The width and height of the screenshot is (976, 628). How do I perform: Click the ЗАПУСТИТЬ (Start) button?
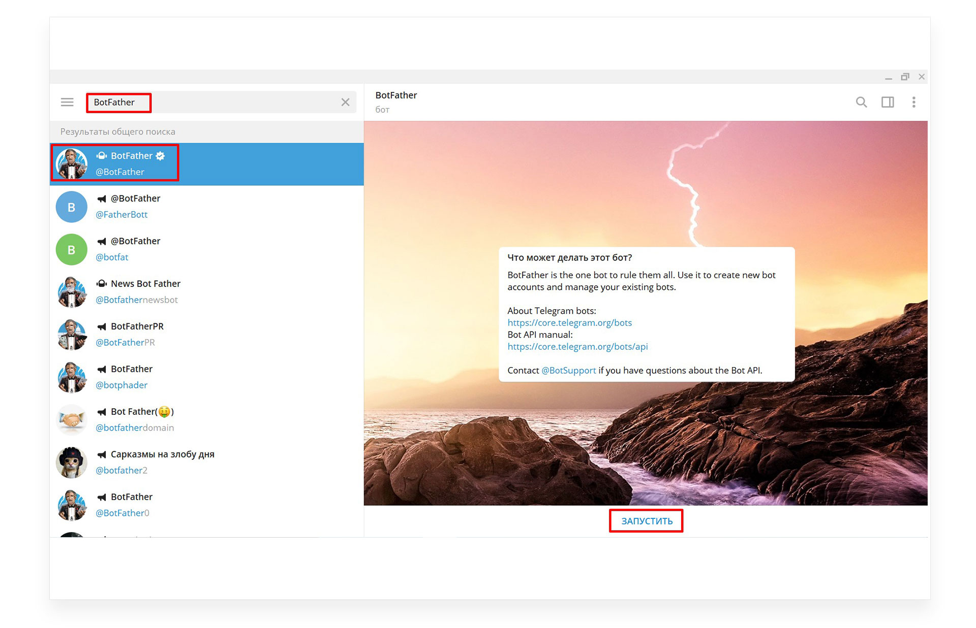coord(646,521)
